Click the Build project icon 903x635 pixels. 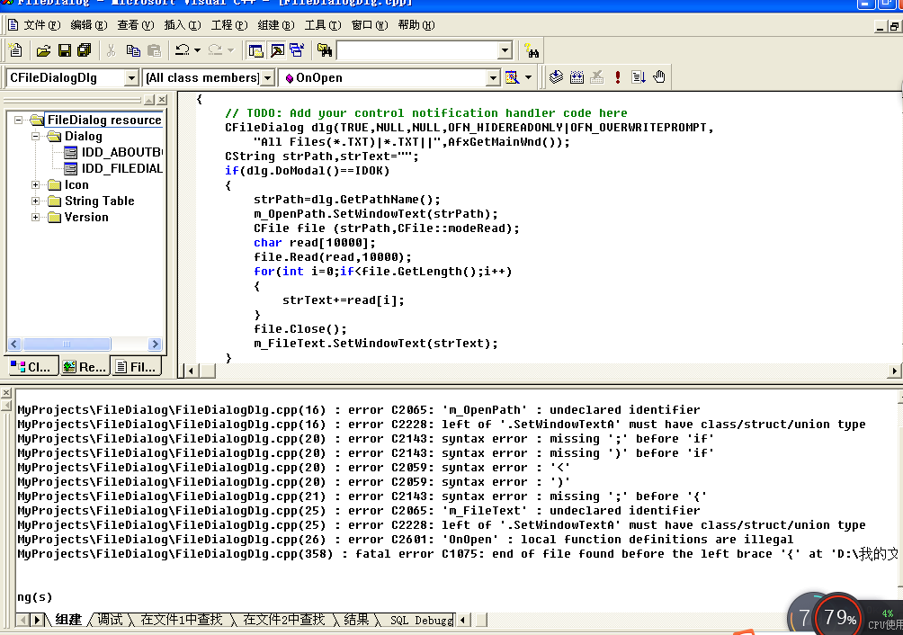coord(577,77)
